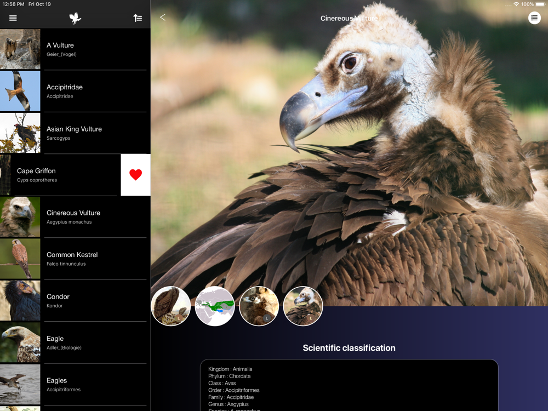Select 'Family : Accipitridae' line

tap(231, 397)
